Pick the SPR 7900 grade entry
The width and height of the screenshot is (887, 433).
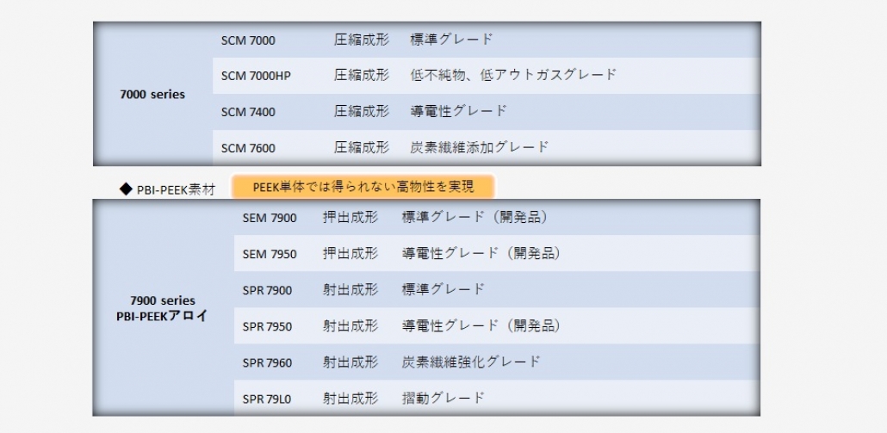click(267, 290)
